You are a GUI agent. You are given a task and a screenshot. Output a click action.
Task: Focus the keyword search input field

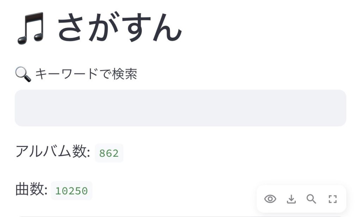click(180, 108)
